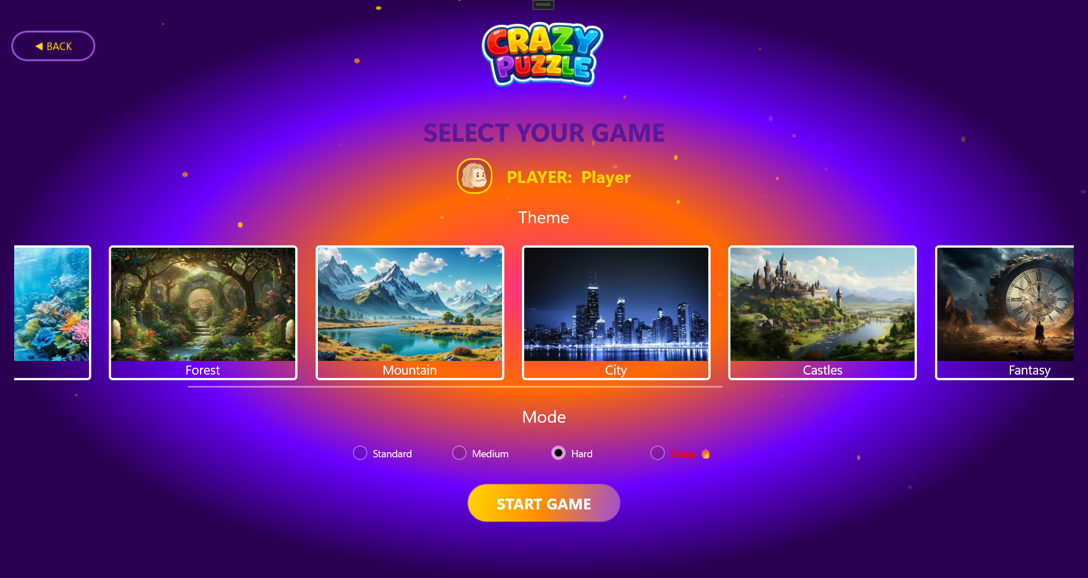1088x578 pixels.
Task: Click the arrow on the Back button
Action: [x=39, y=46]
